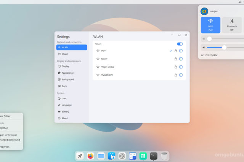Image resolution: width=244 pixels, height=162 pixels.
Task: Click the volume slider handle
Action: click(224, 48)
